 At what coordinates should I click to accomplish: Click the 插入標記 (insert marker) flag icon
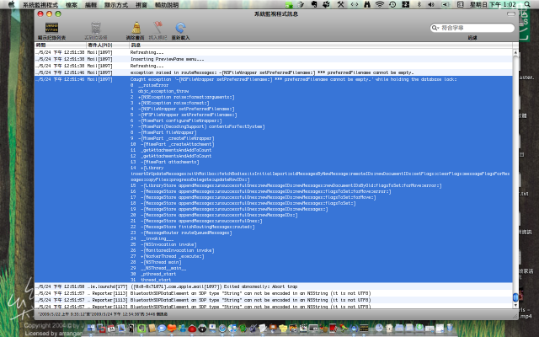[157, 28]
